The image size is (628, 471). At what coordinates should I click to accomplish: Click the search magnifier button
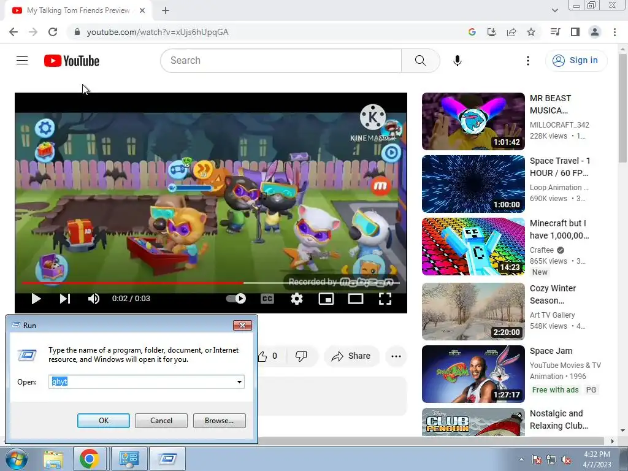click(x=420, y=61)
